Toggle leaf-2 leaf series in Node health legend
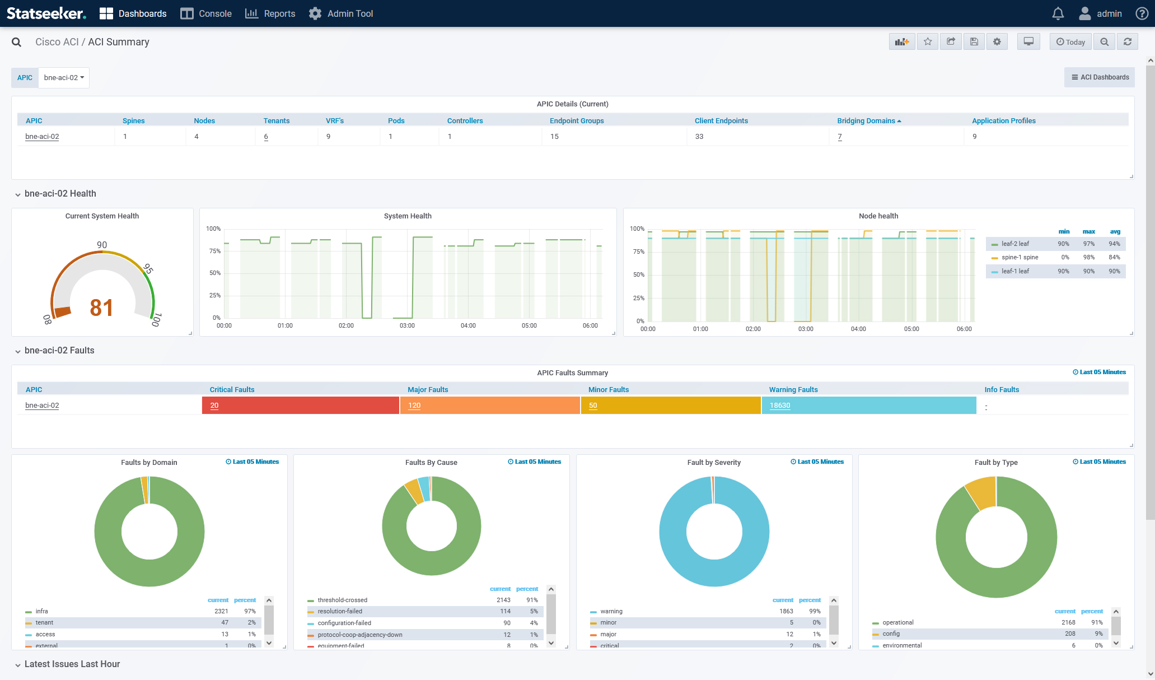1155x680 pixels. pyautogui.click(x=1015, y=244)
